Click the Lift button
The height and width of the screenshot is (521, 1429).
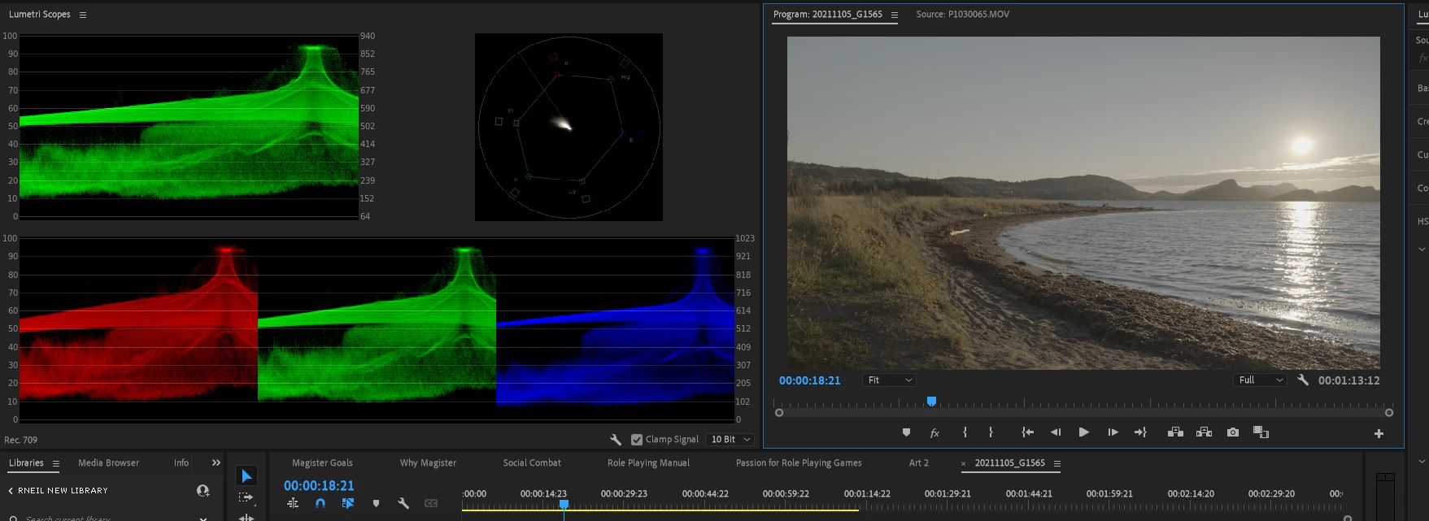[1175, 432]
